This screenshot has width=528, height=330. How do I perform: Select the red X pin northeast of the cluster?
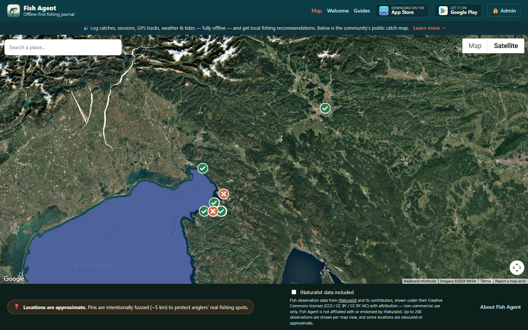tap(224, 194)
